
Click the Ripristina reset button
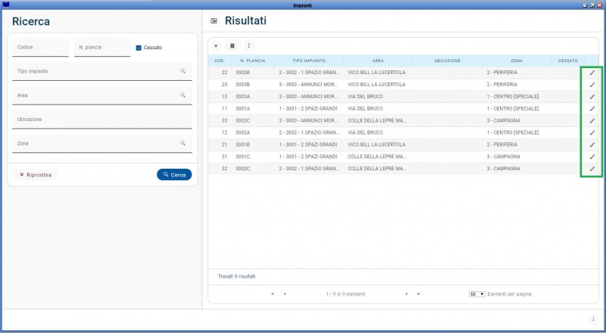point(36,175)
